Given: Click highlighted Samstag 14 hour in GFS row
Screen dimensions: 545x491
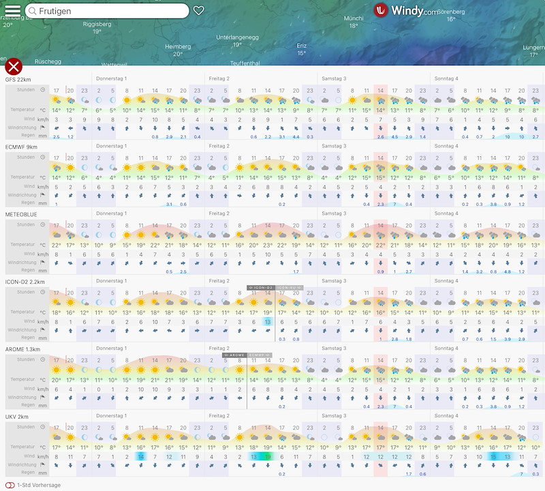Looking at the screenshot, I should point(381,91).
